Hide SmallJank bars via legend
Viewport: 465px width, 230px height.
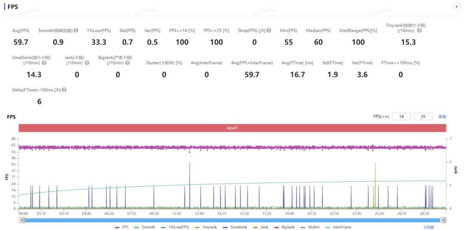click(x=235, y=227)
